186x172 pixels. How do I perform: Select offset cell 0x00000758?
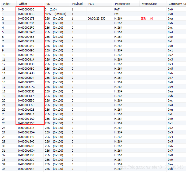26,55
